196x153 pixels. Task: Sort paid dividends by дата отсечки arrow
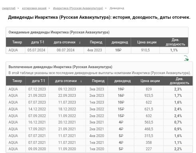pyautogui.click(x=81, y=81)
